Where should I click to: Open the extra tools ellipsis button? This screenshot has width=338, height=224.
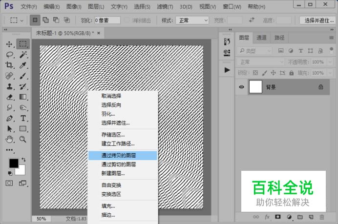pyautogui.click(x=9, y=150)
